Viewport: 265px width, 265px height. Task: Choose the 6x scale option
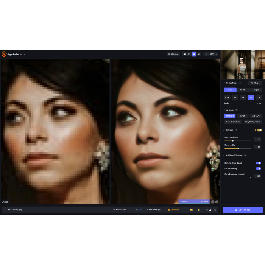(x=251, y=98)
